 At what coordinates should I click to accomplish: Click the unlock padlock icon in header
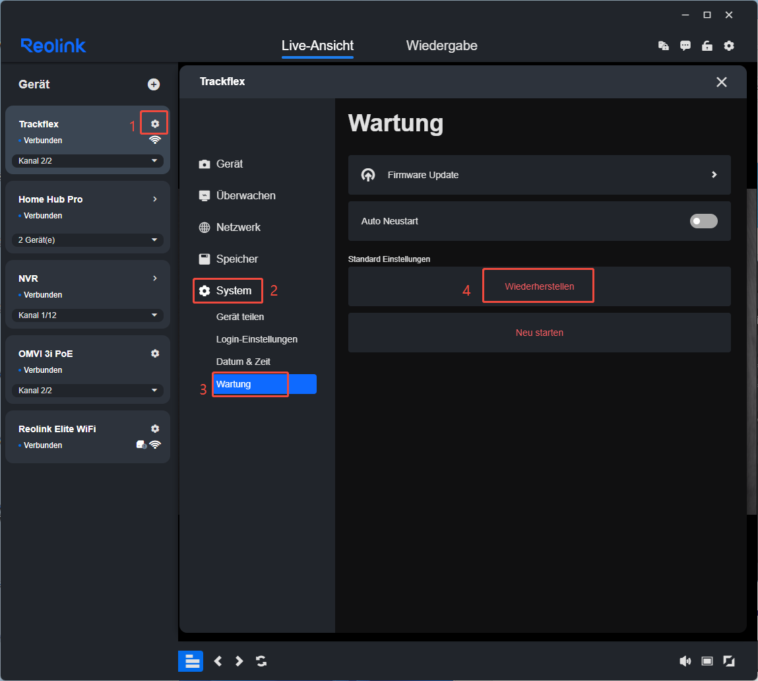point(707,46)
